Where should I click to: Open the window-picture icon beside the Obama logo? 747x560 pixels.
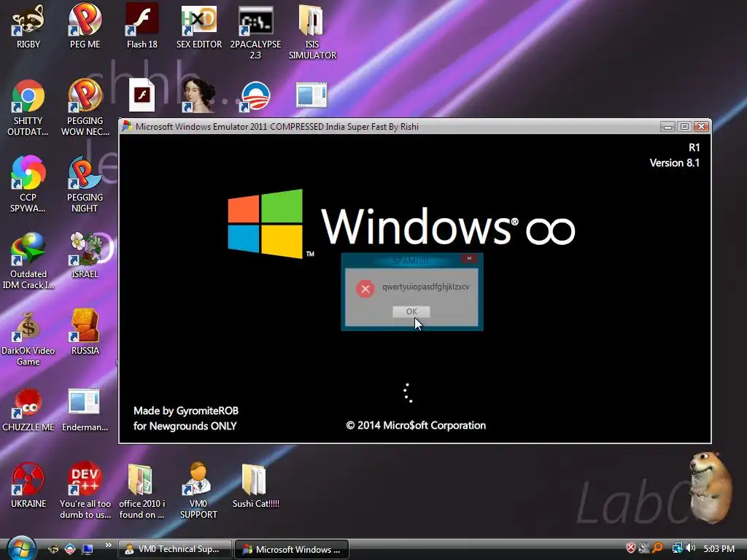(311, 96)
